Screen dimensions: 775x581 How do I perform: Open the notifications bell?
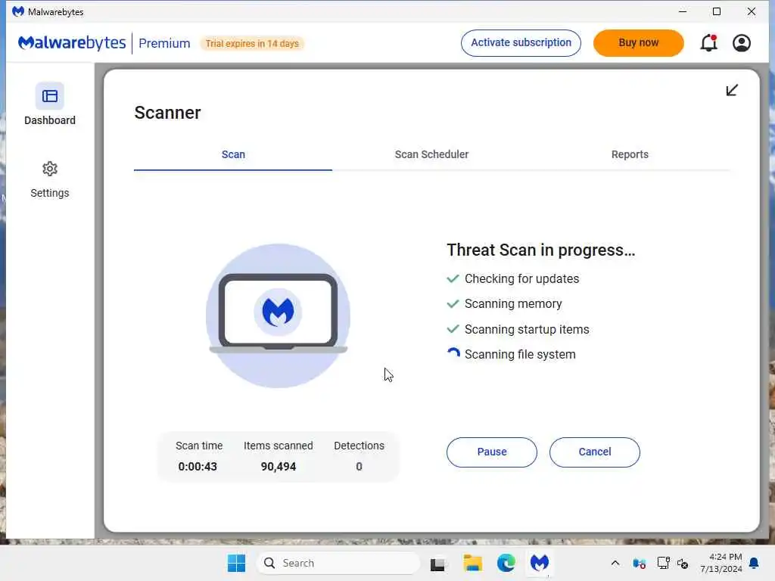(x=708, y=43)
